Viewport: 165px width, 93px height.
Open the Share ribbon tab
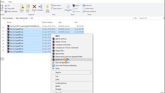coord(3,2)
